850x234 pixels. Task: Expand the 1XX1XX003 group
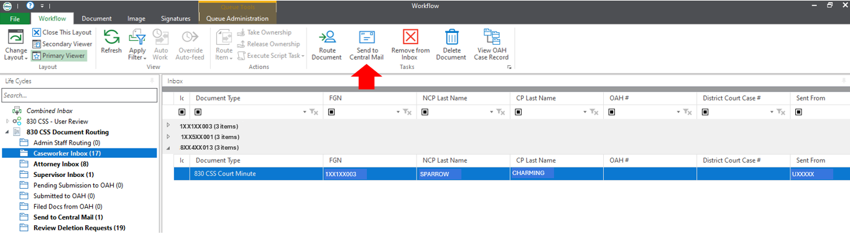tap(168, 126)
